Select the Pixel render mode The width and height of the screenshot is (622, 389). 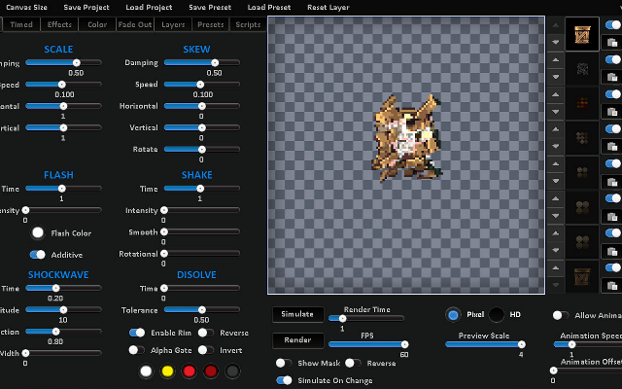(x=453, y=315)
